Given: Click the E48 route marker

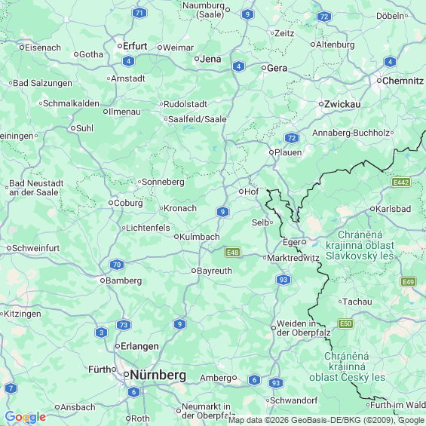Looking at the screenshot, I should [232, 253].
